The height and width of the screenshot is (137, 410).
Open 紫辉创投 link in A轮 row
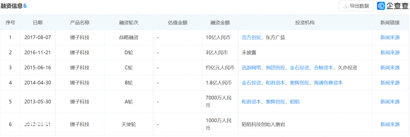pyautogui.click(x=275, y=102)
